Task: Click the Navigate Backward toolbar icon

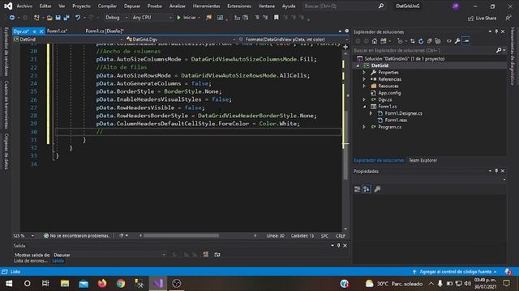Action: click(12, 18)
